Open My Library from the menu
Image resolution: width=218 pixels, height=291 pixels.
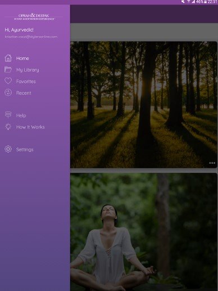click(28, 70)
